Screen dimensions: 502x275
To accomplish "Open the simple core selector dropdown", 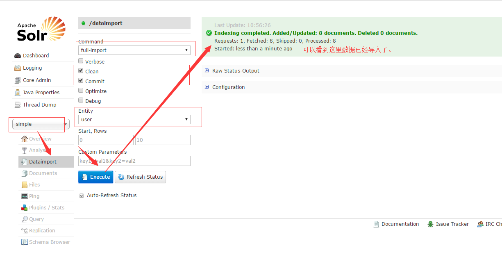I will pos(41,124).
